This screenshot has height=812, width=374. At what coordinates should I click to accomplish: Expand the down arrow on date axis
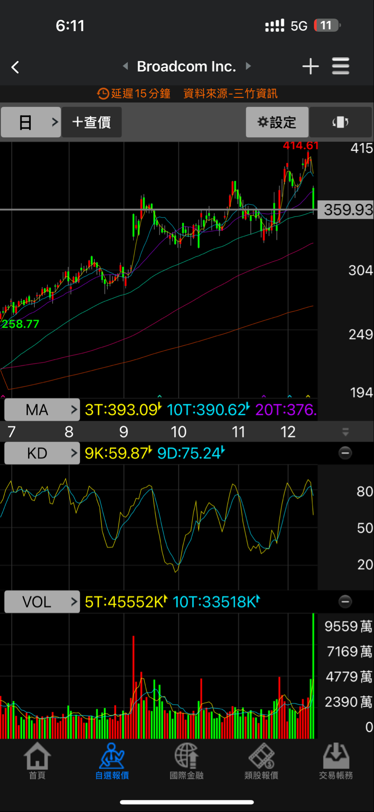(346, 432)
